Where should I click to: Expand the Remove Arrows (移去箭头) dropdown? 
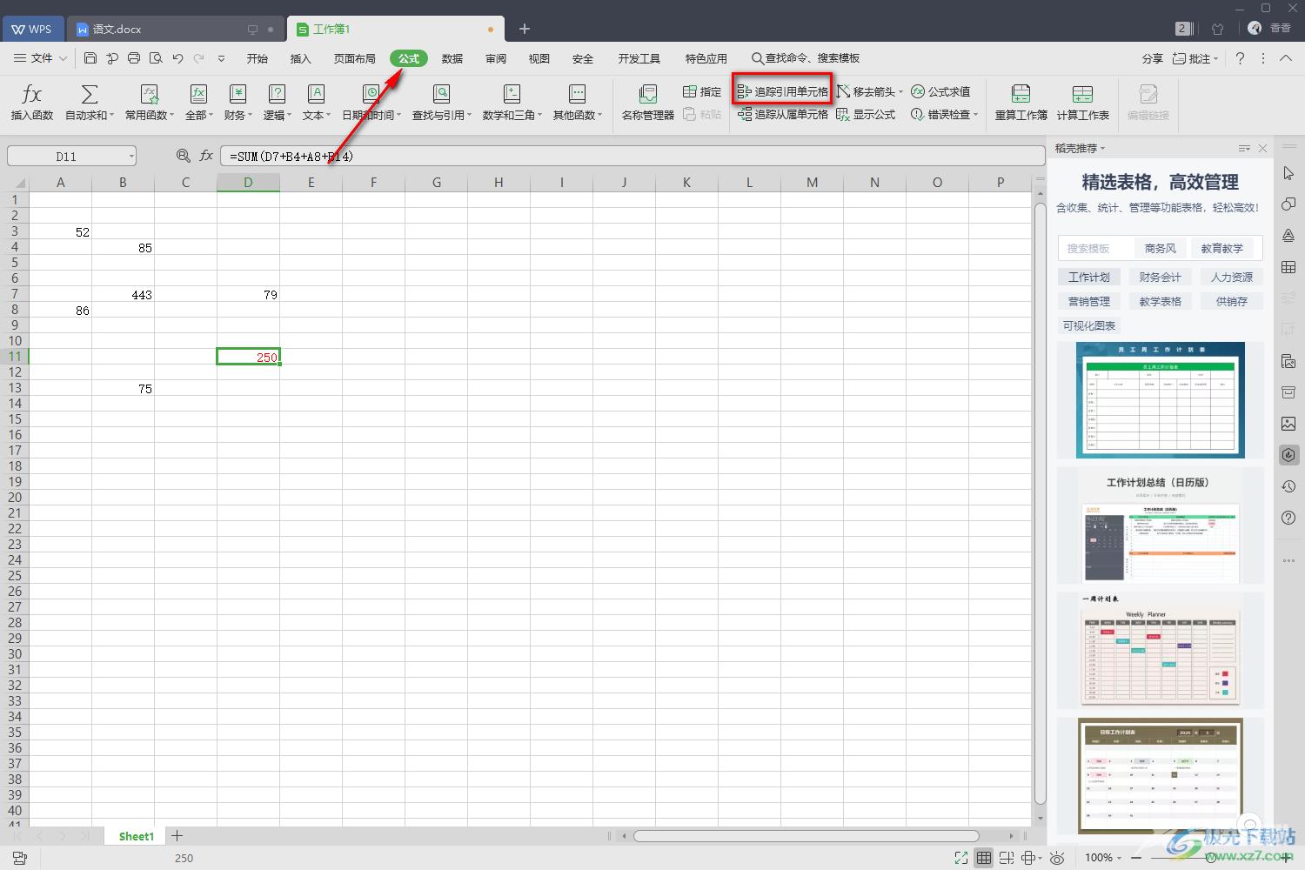point(900,91)
